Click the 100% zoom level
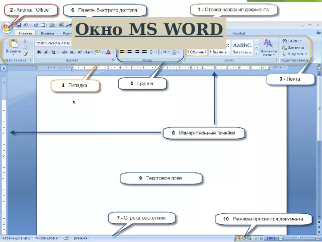The image size is (322, 242). click(271, 238)
